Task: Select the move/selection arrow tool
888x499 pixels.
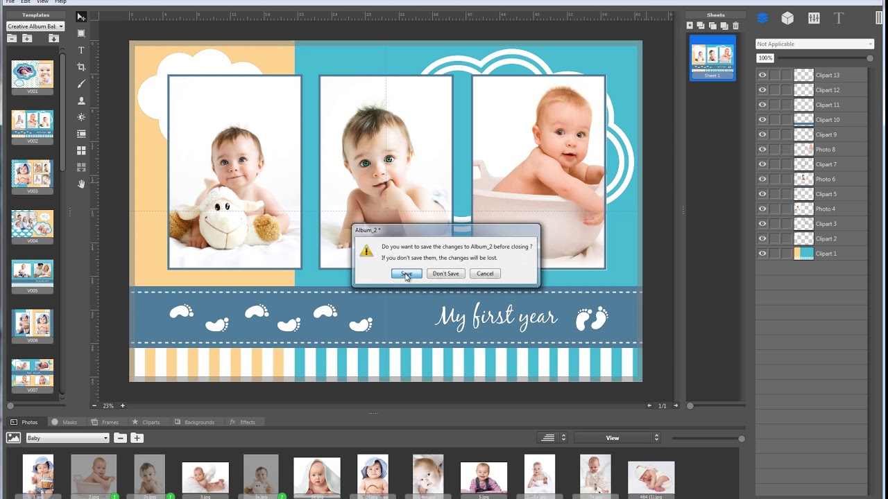Action: pyautogui.click(x=81, y=17)
